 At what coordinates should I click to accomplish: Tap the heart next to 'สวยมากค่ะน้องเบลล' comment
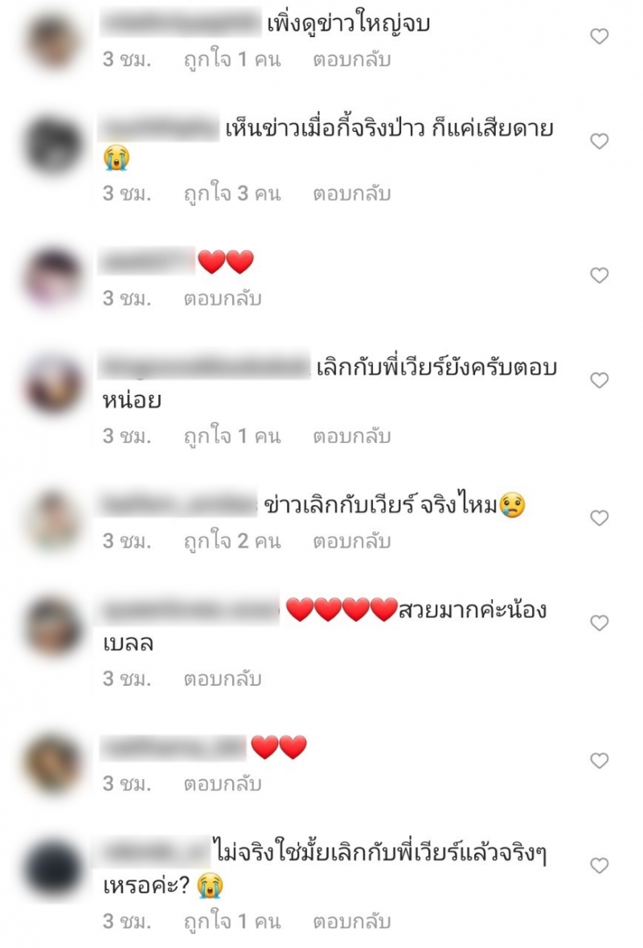[x=599, y=622]
